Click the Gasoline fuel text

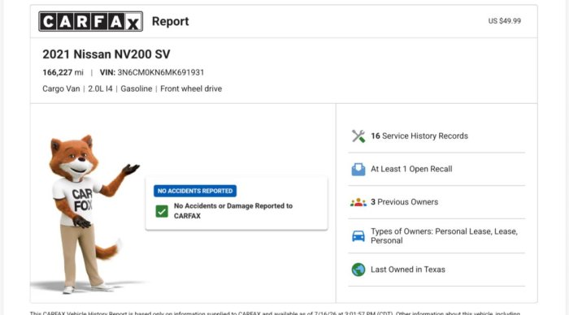136,88
